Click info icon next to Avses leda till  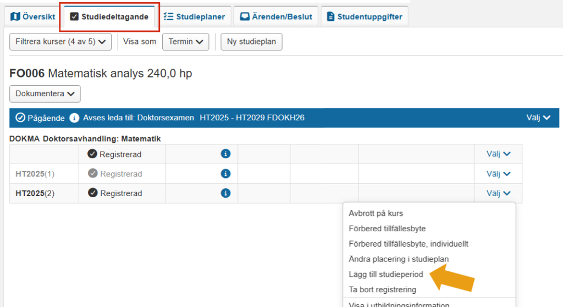74,118
